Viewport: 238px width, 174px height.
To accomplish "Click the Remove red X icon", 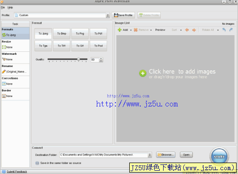I will click(135, 30).
